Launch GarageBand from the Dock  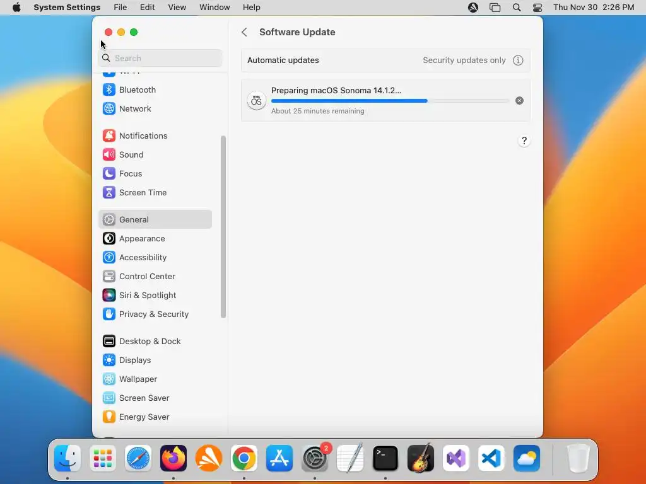pyautogui.click(x=421, y=458)
